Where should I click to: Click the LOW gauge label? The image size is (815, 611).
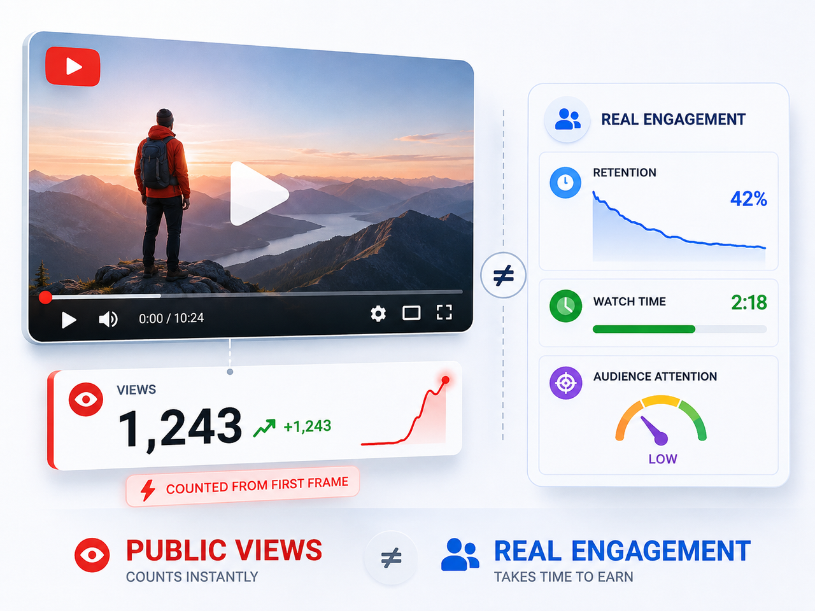coord(663,459)
